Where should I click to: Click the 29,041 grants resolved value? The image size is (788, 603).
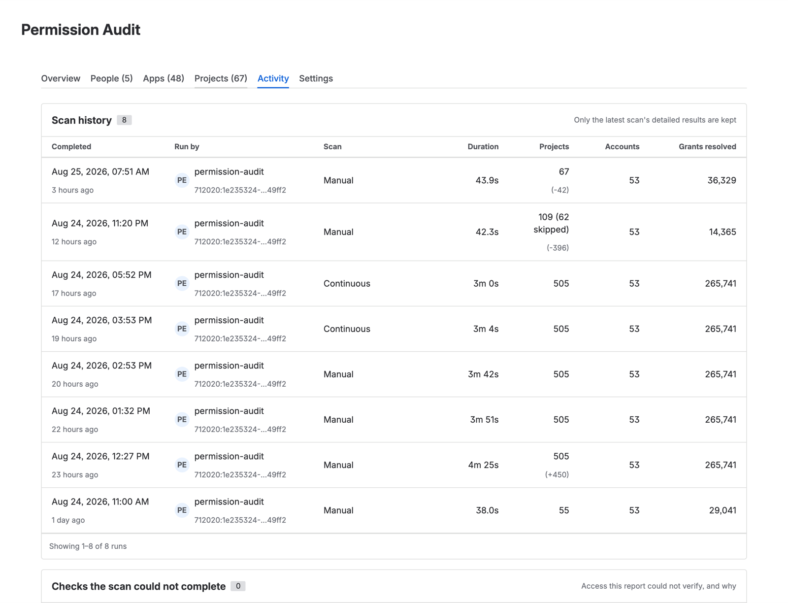(722, 510)
